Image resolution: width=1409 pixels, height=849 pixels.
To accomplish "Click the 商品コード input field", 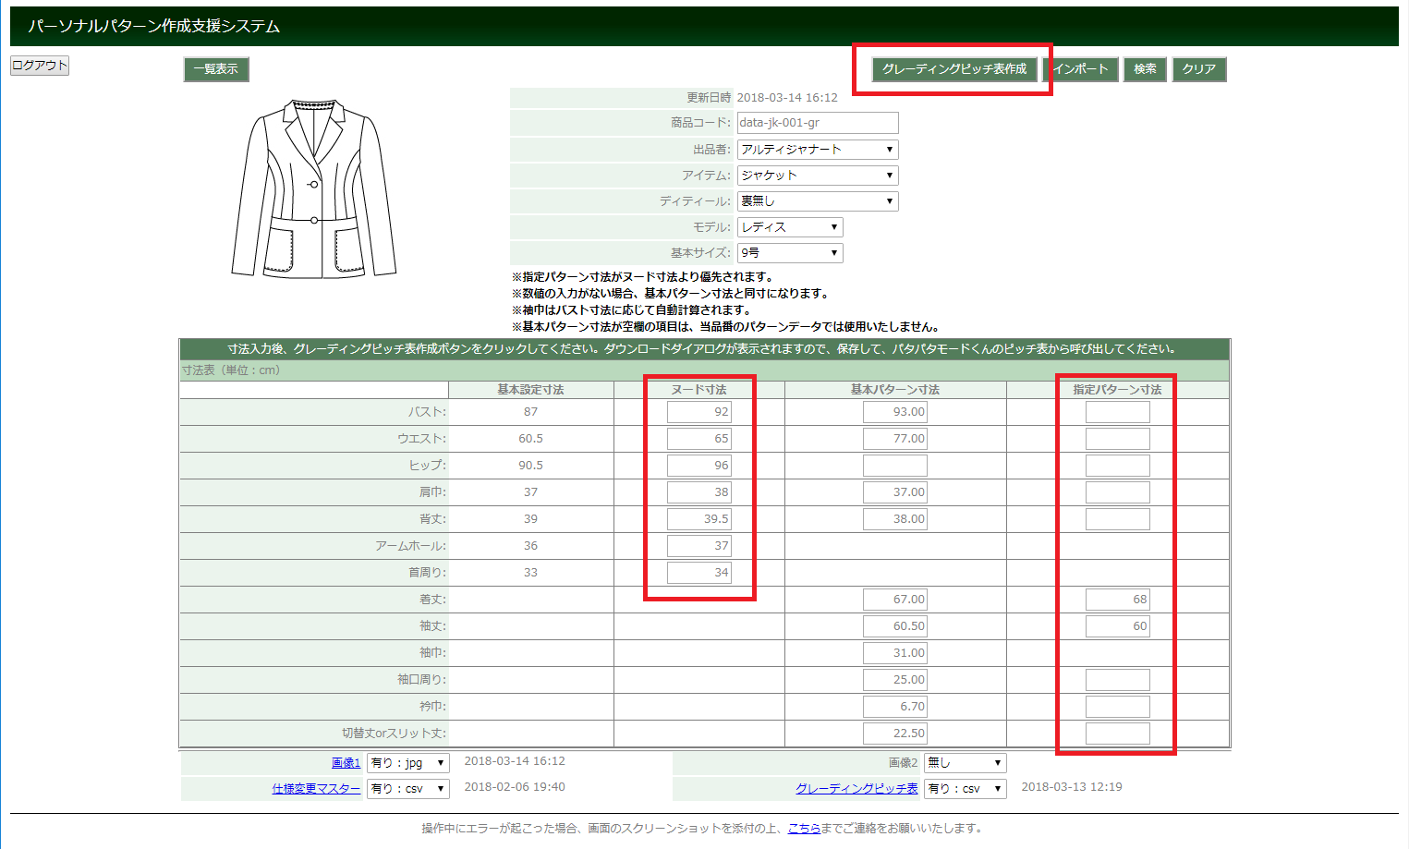I will pyautogui.click(x=817, y=123).
